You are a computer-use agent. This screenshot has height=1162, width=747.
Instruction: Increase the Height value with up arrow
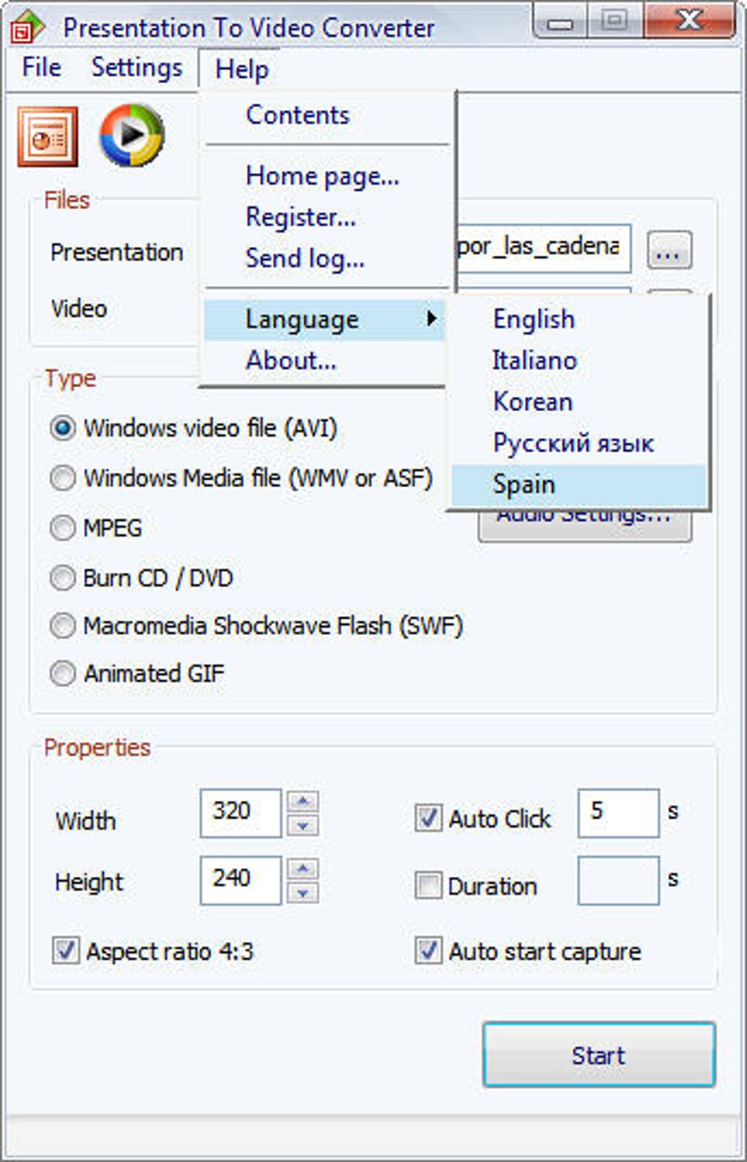302,868
